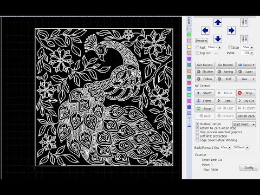Click the Go Record button
Viewport: 260px width, 195px height.
[x=225, y=65]
